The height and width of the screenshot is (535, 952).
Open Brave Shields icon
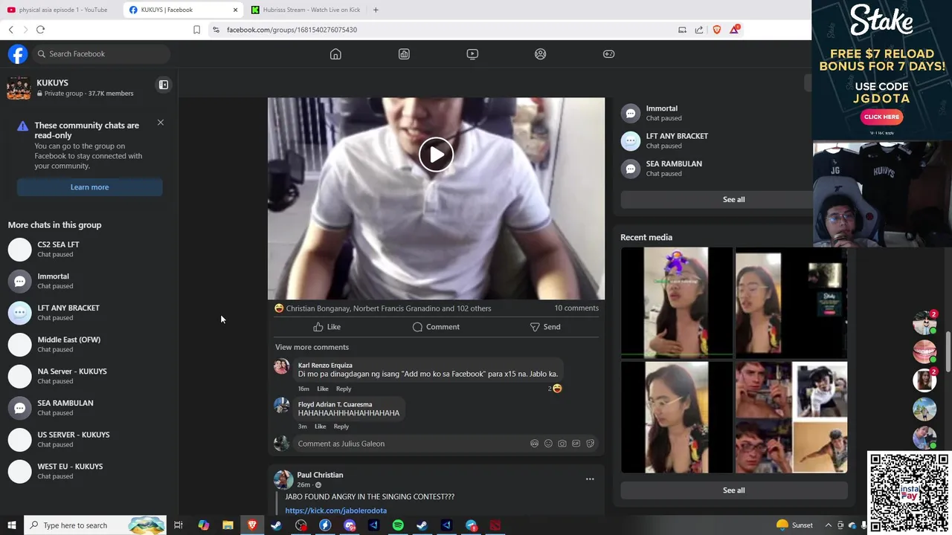717,30
